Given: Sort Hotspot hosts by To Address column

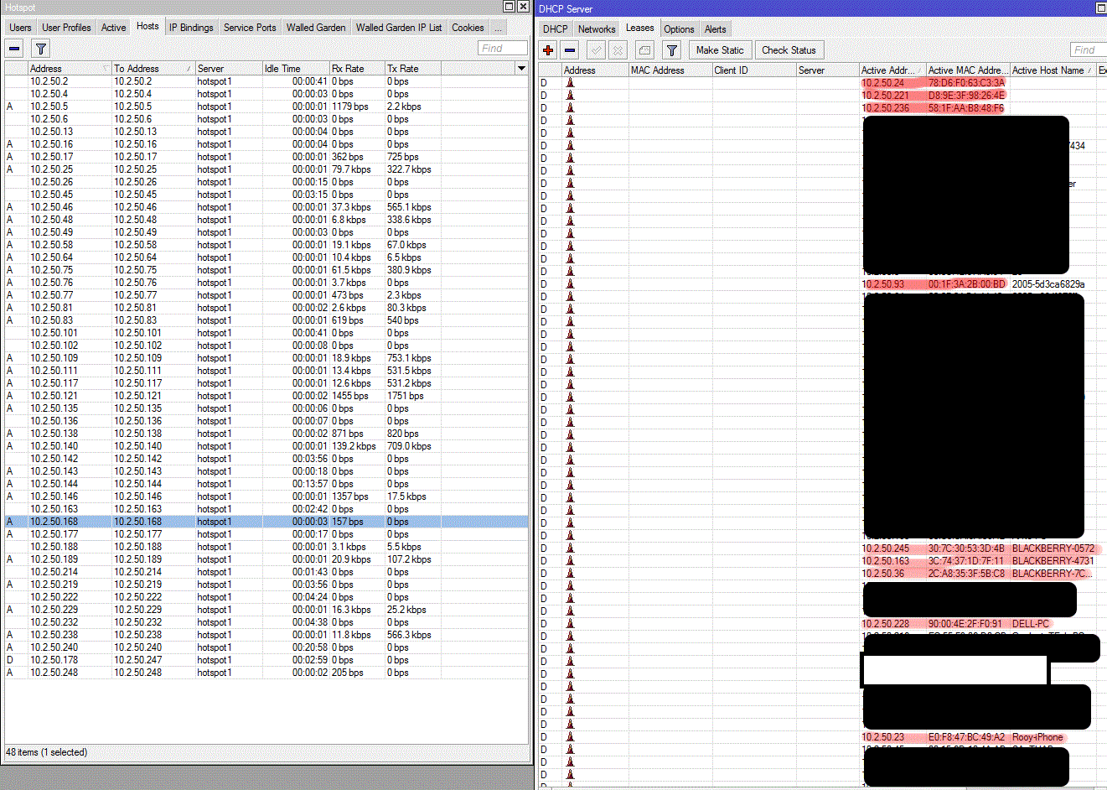Looking at the screenshot, I should [153, 69].
